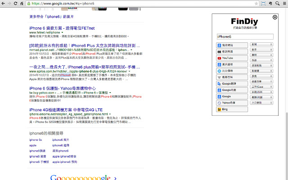
Task: Search with the 圖片搜尋 image search button
Action: click(x=232, y=64)
